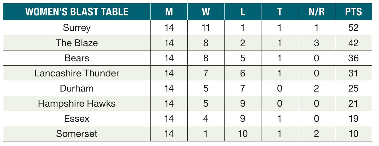This screenshot has height=146, width=379.
Task: Select the Bears team row
Action: pyautogui.click(x=77, y=58)
